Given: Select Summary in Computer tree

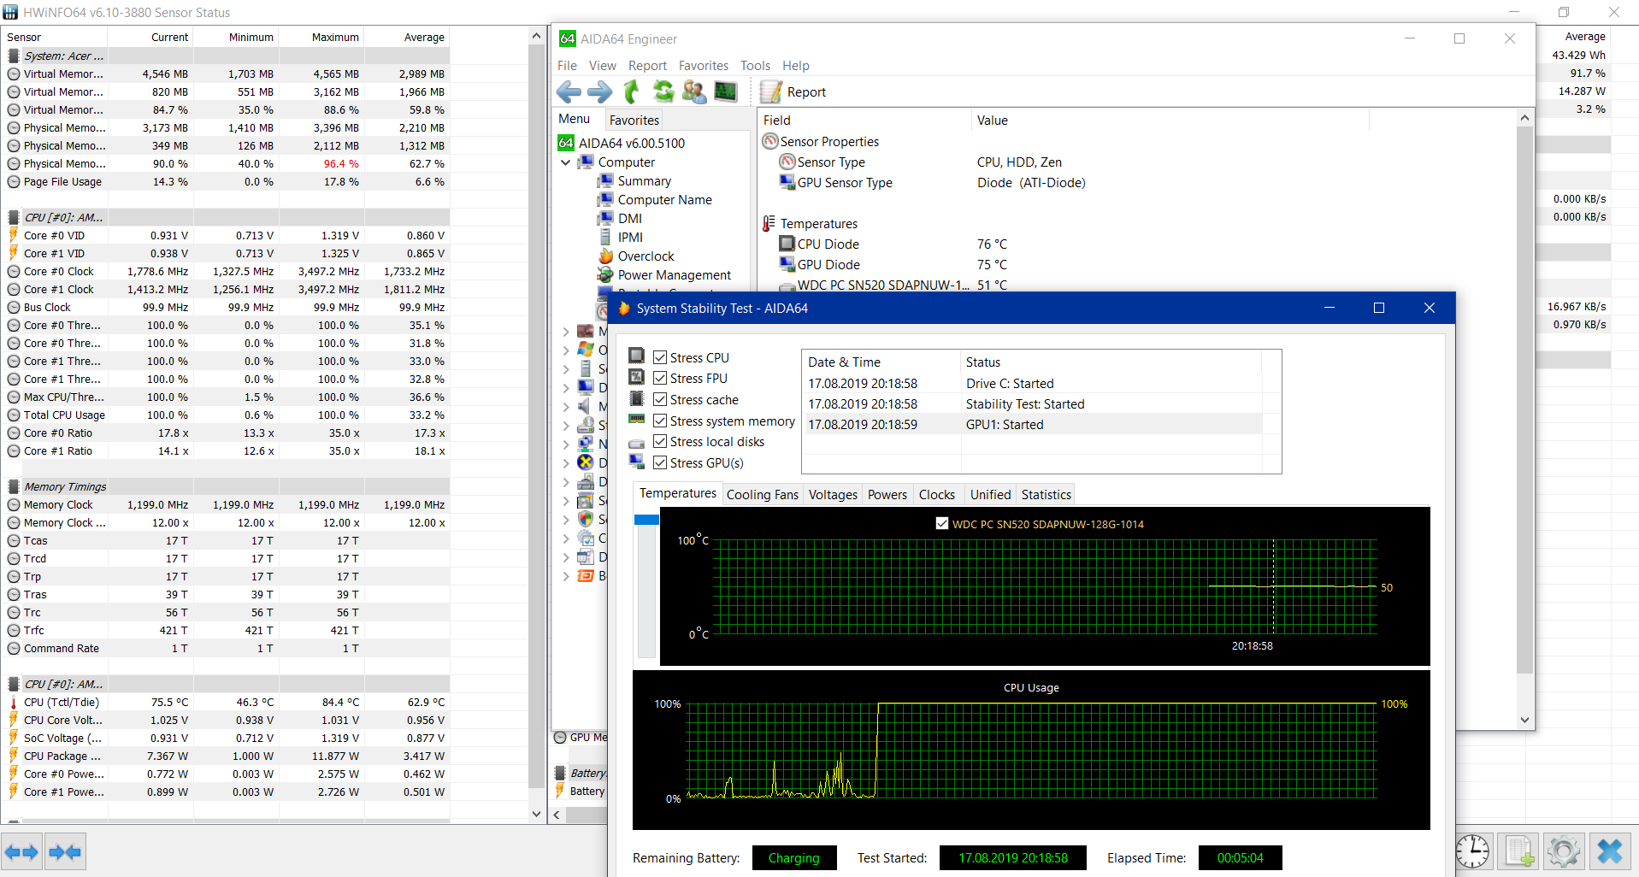Looking at the screenshot, I should click(644, 181).
